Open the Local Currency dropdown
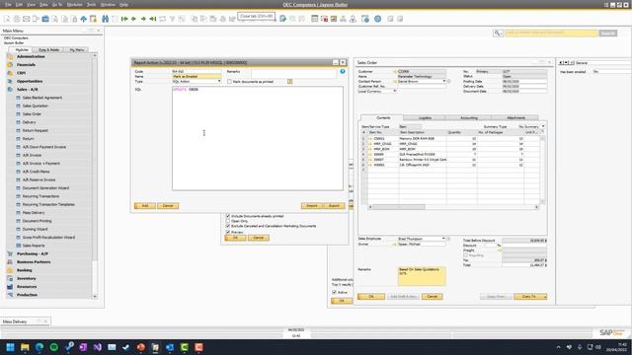632x355 pixels. (x=395, y=91)
